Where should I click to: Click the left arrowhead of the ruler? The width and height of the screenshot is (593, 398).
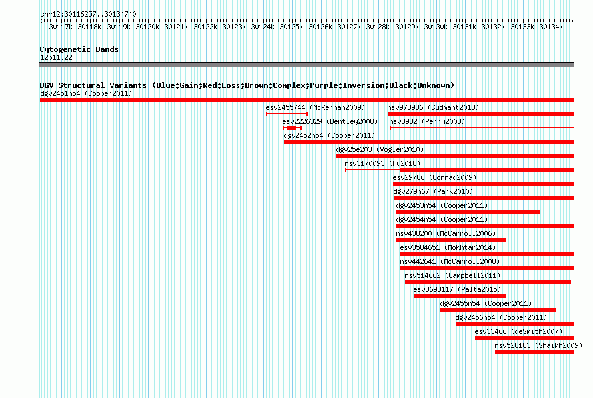pyautogui.click(x=41, y=21)
